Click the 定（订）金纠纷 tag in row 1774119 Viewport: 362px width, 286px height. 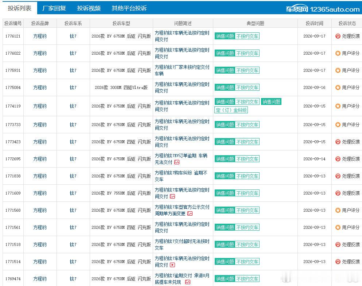pyautogui.click(x=231, y=110)
